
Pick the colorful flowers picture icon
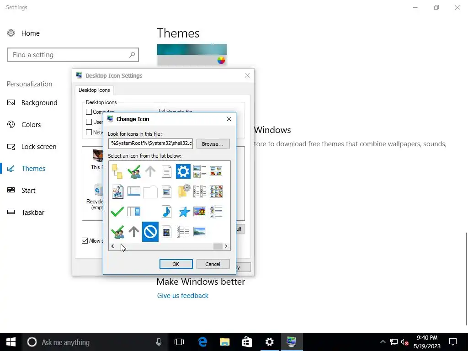tap(199, 212)
